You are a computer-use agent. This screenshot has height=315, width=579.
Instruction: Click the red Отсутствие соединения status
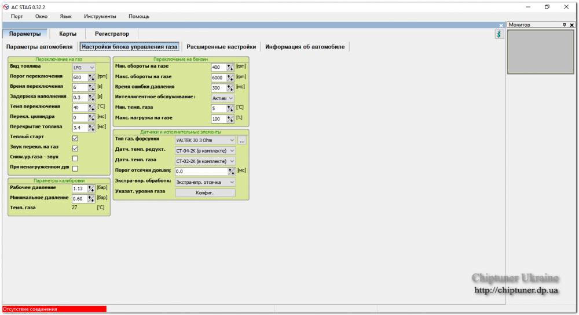54,309
